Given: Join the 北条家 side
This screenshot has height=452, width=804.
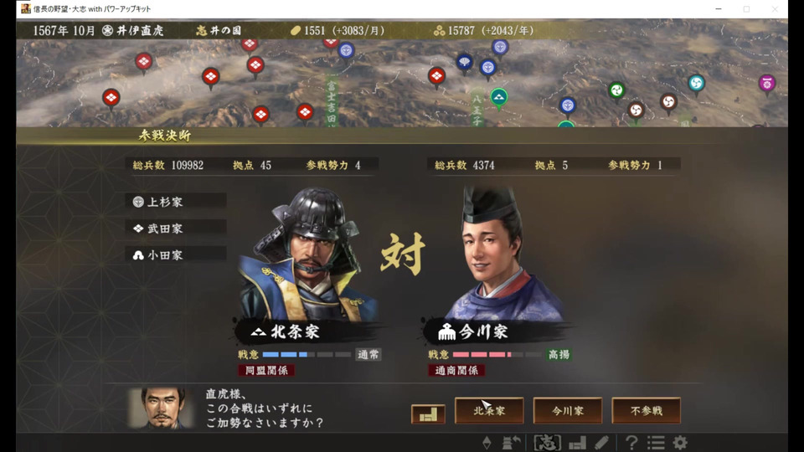Looking at the screenshot, I should [489, 410].
